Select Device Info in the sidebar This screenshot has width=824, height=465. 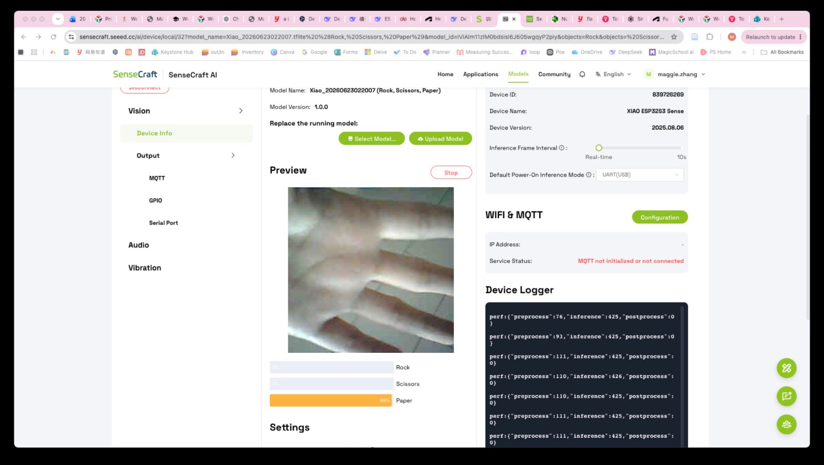click(x=186, y=133)
